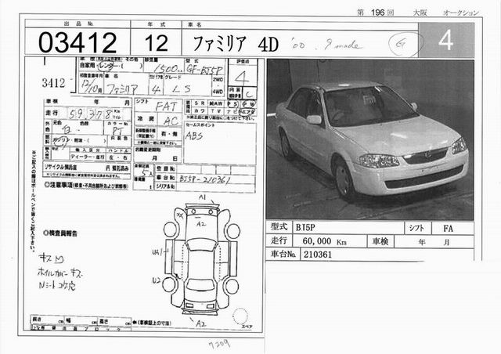Select the handwritten number 7209 at bottom
The width and height of the screenshot is (501, 354).
tap(219, 345)
